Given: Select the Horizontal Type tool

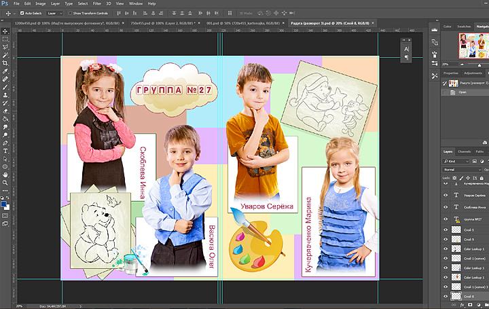Looking at the screenshot, I should point(5,151).
